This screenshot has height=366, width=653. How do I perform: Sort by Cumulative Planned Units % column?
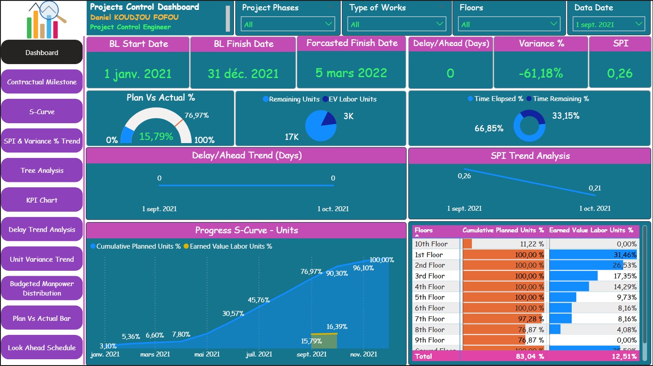tap(503, 230)
